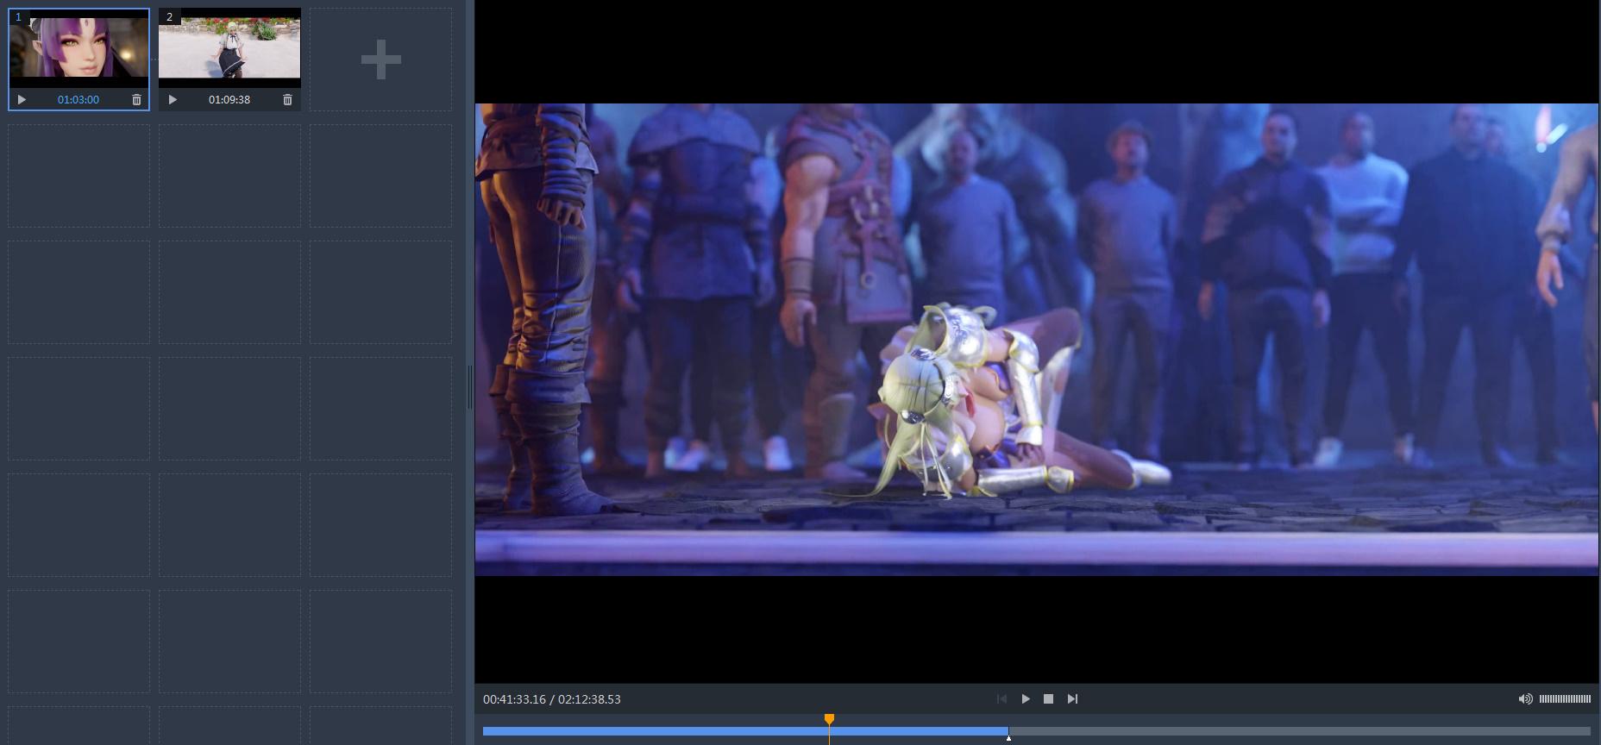
Task: Click the 01:09:38 duration of clip 2
Action: 229,100
